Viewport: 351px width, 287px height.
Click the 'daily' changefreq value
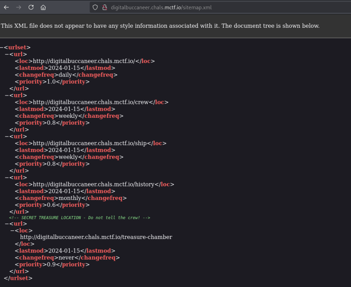65,75
